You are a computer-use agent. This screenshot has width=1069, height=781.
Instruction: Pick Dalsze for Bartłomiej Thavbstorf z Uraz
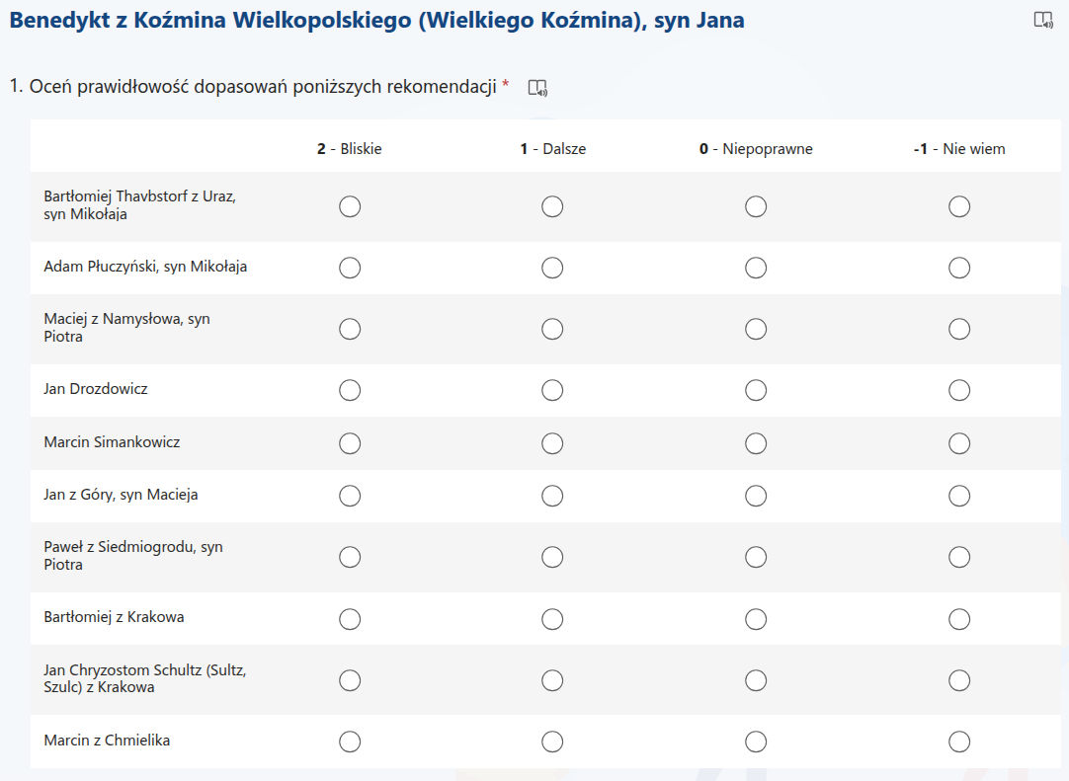pos(552,206)
